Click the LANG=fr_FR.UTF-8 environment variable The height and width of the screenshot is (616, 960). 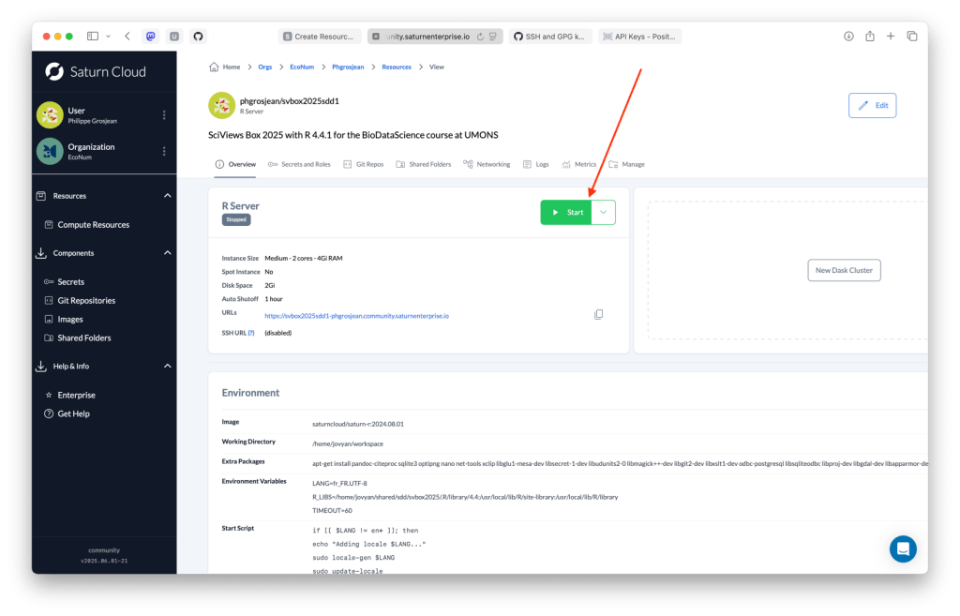pos(339,484)
